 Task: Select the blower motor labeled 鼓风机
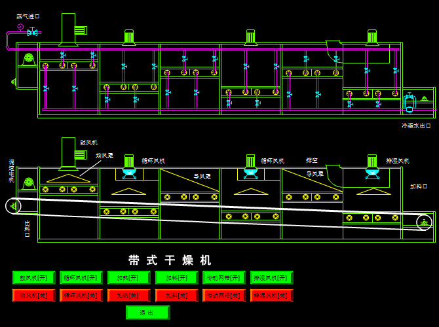[81, 155]
